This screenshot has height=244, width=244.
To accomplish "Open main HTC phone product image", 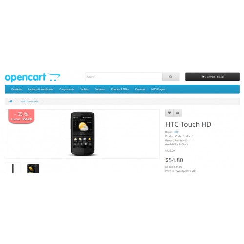I will click(82, 134).
